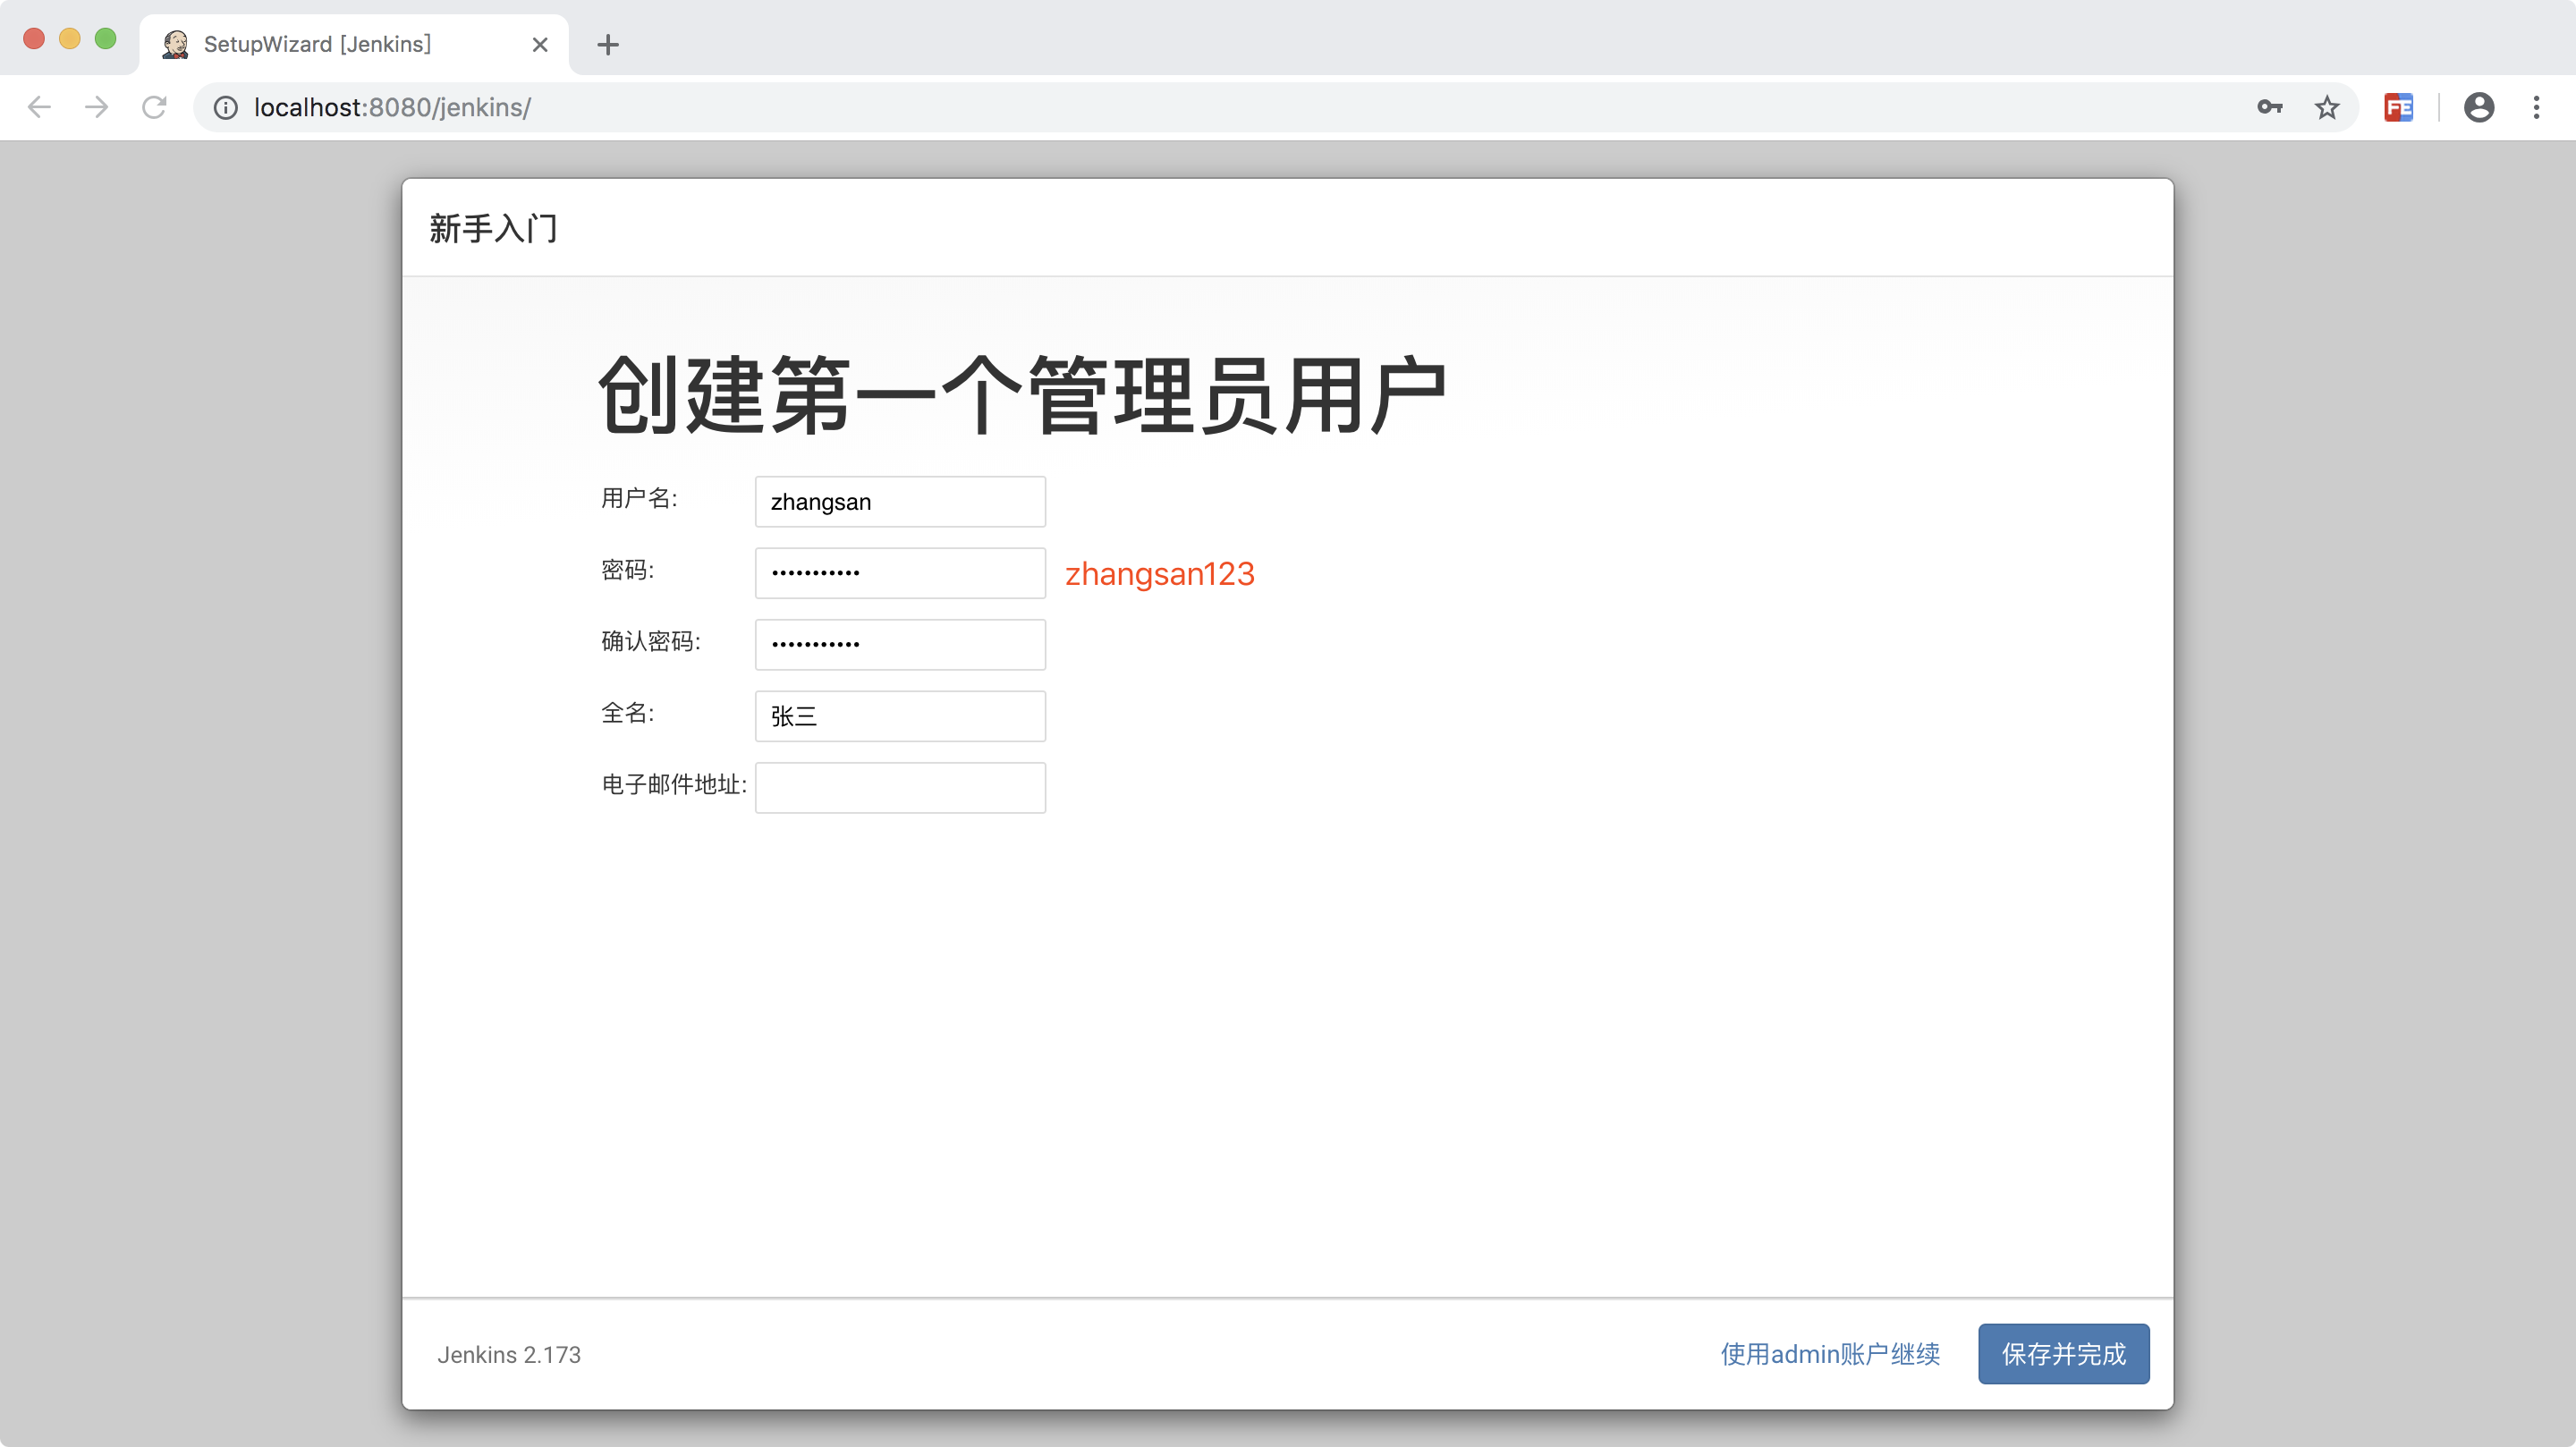Bookmark this page with the star
Image resolution: width=2576 pixels, height=1447 pixels.
[x=2327, y=107]
